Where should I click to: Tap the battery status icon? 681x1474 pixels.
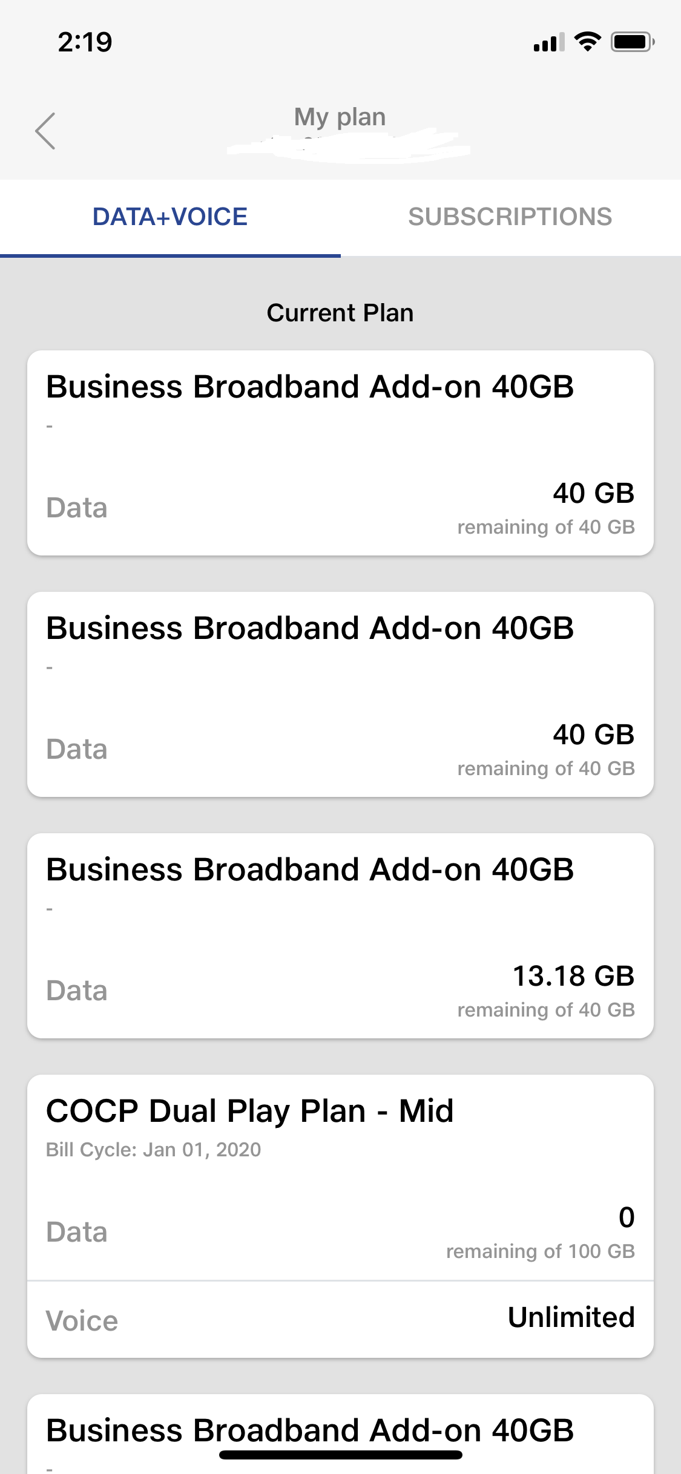632,42
